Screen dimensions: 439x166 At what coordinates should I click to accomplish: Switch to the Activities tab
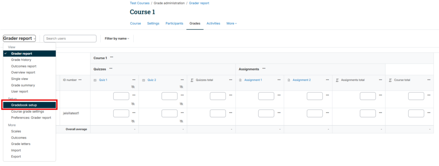click(213, 24)
